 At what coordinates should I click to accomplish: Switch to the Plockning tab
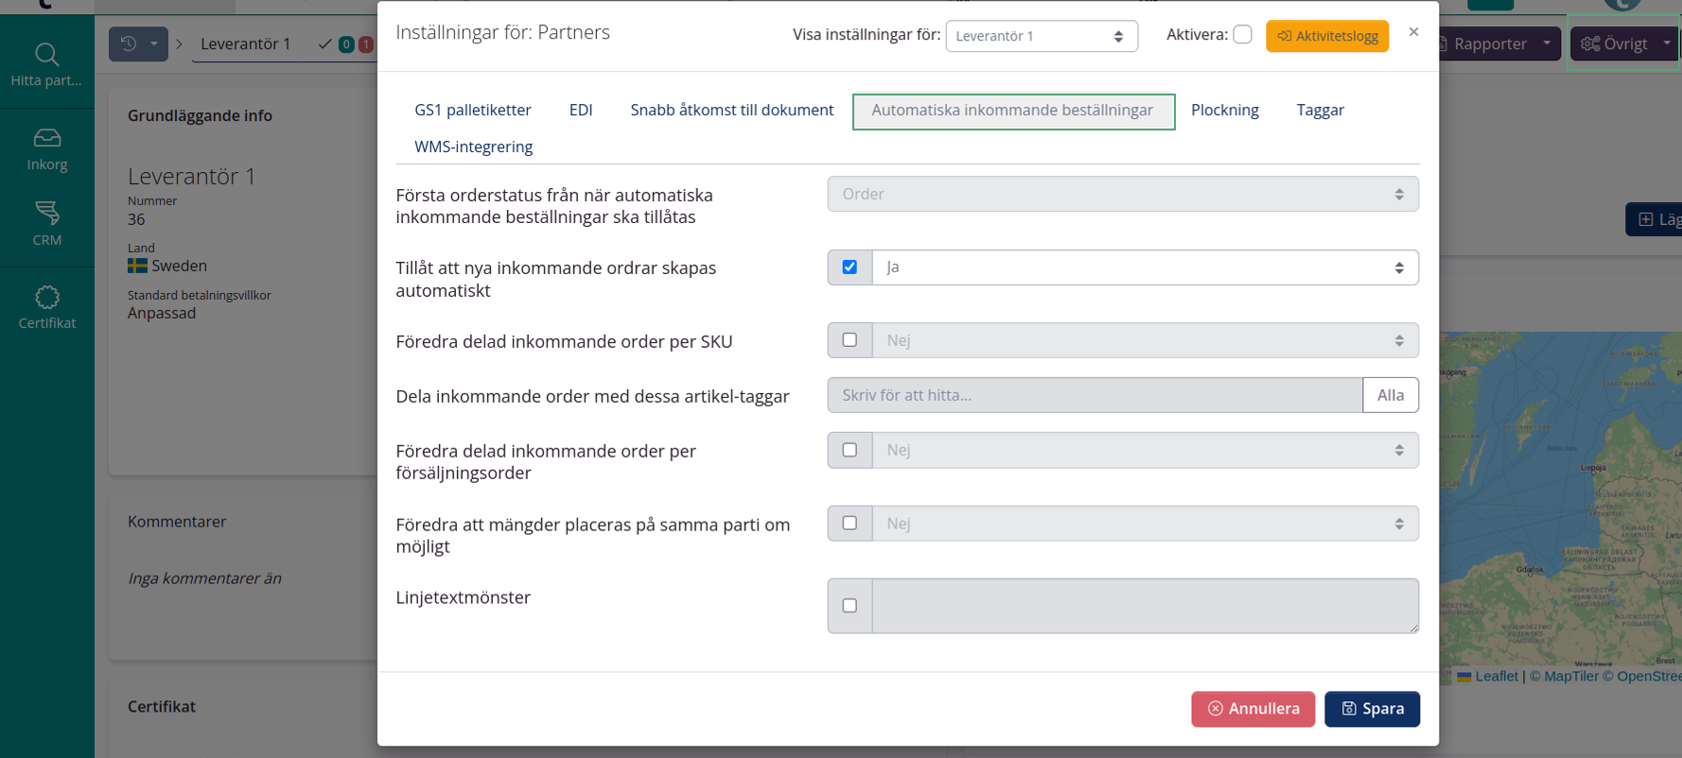[x=1224, y=111]
